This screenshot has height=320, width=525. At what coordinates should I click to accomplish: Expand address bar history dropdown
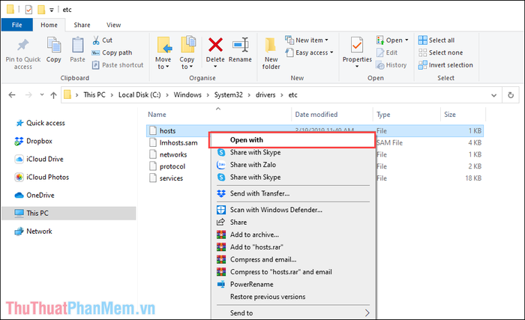coord(493,95)
